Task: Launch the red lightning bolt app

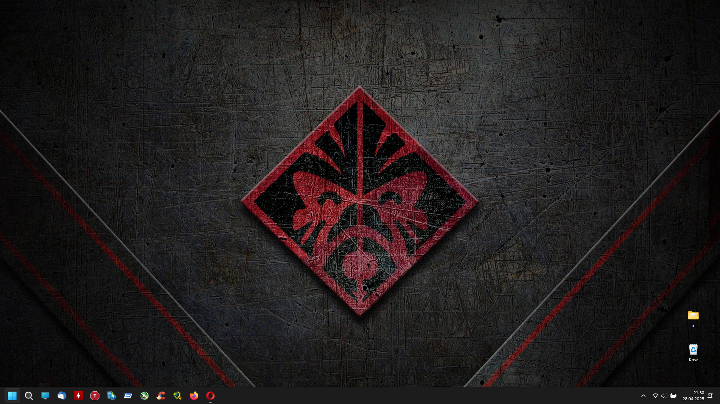Action: (78, 396)
